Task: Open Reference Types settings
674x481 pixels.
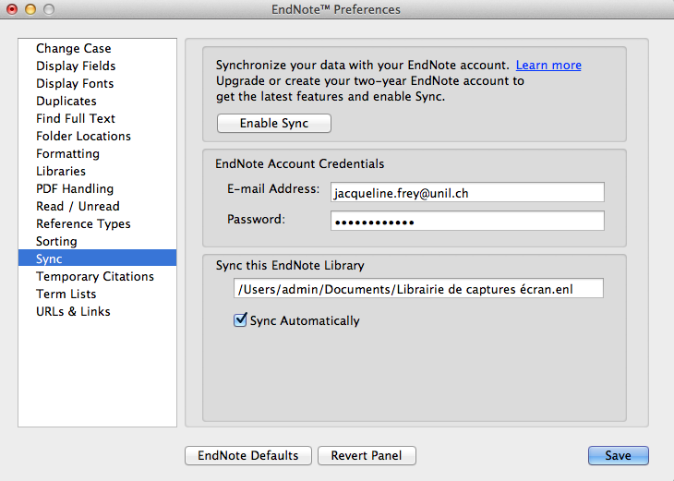Action: point(83,223)
